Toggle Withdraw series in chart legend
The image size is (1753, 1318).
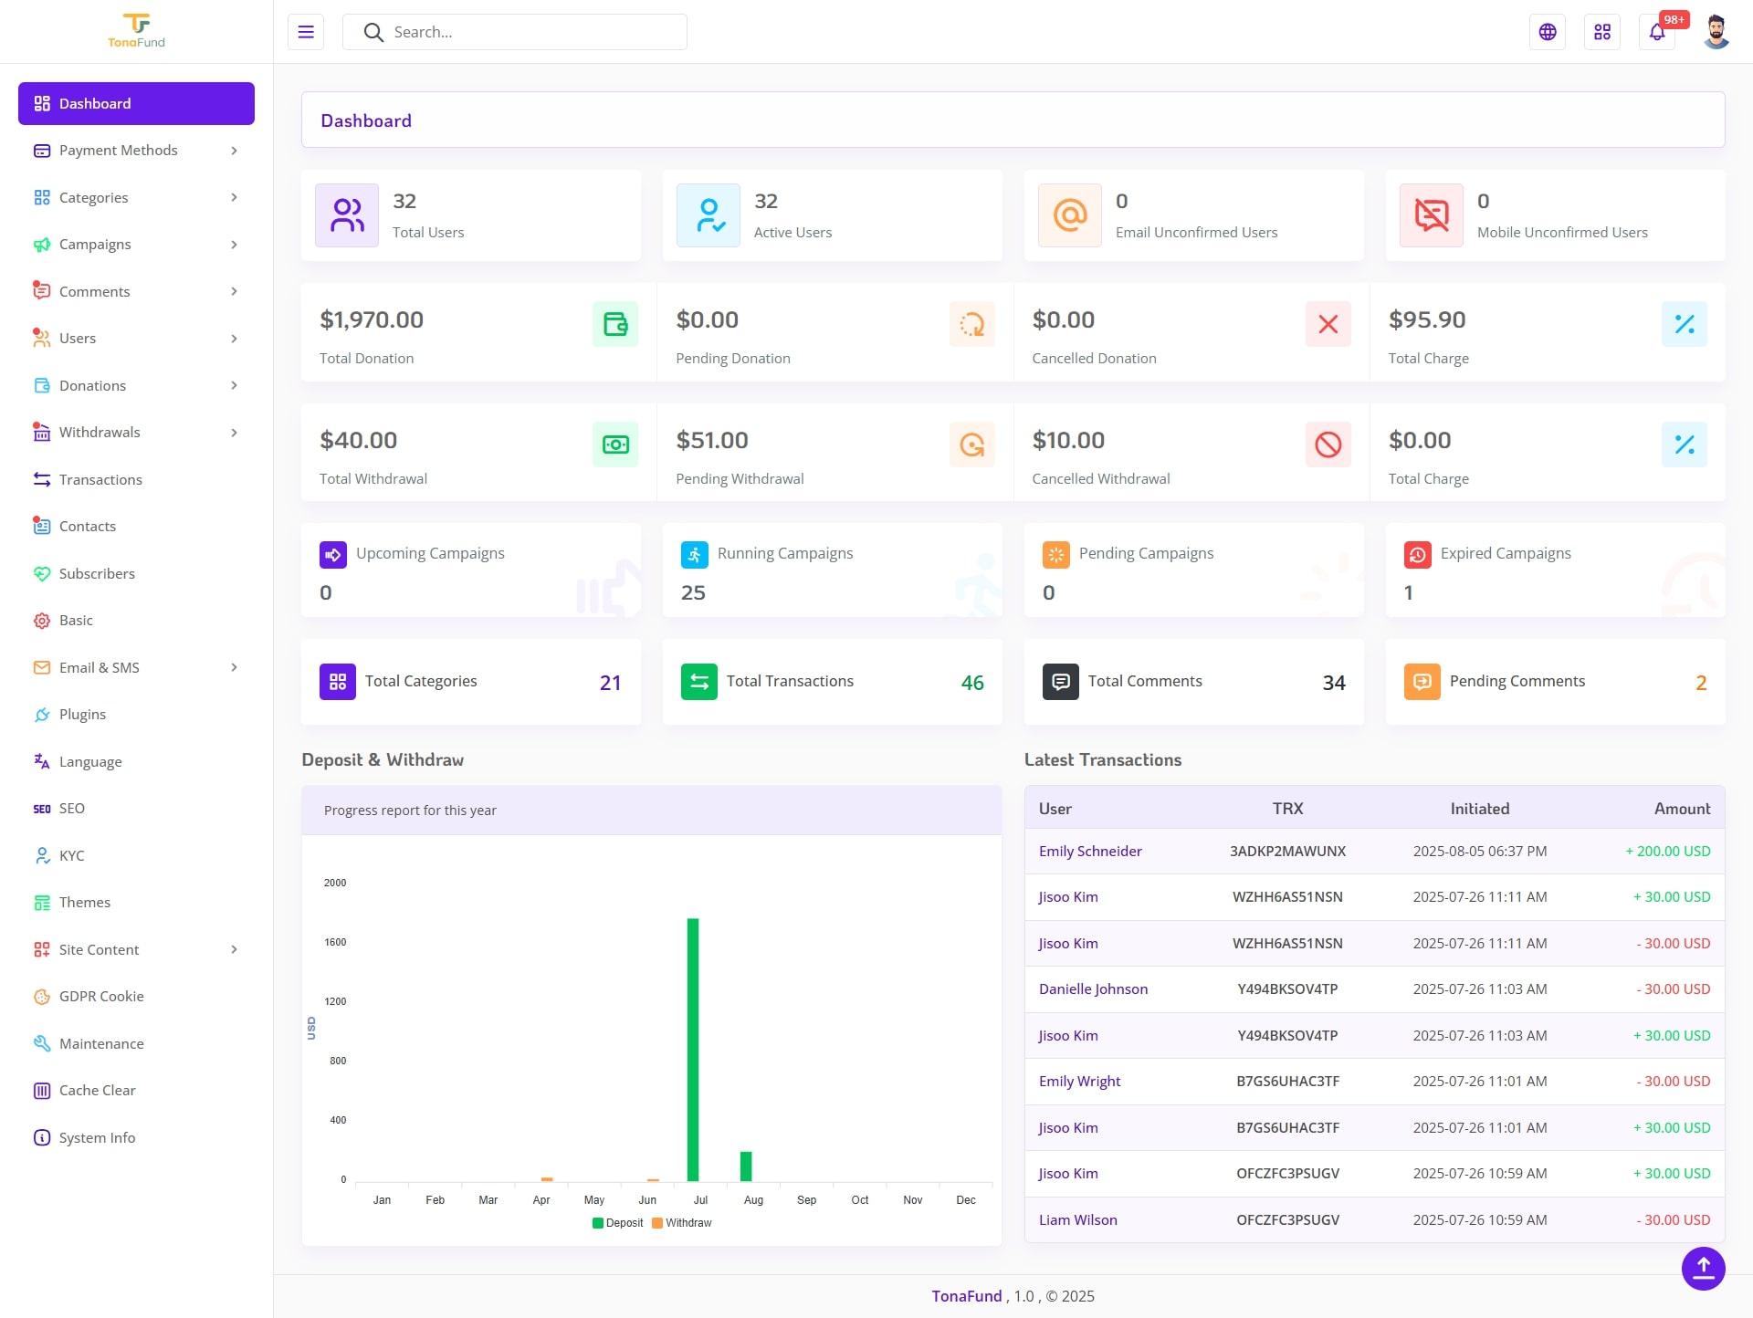point(682,1223)
